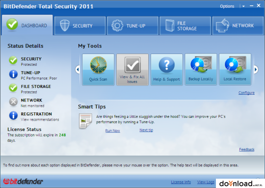Image resolution: width=265 pixels, height=188 pixels.
Task: Switch to the Security tab
Action: tap(80, 26)
